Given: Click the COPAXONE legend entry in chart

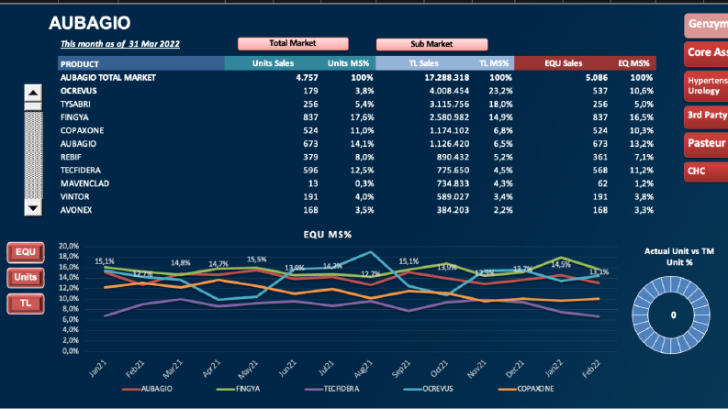Looking at the screenshot, I should point(525,389).
